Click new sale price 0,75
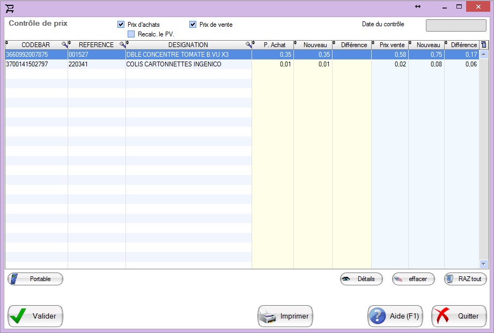 click(x=426, y=55)
